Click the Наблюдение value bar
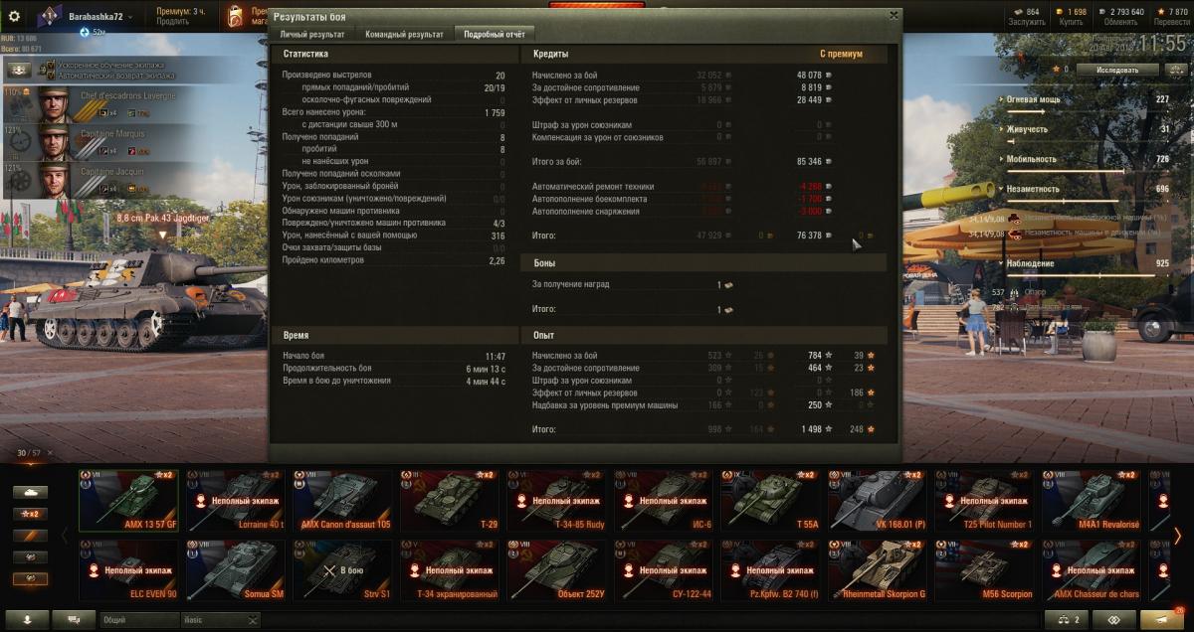Screen dimensions: 1194x632 coord(1088,274)
